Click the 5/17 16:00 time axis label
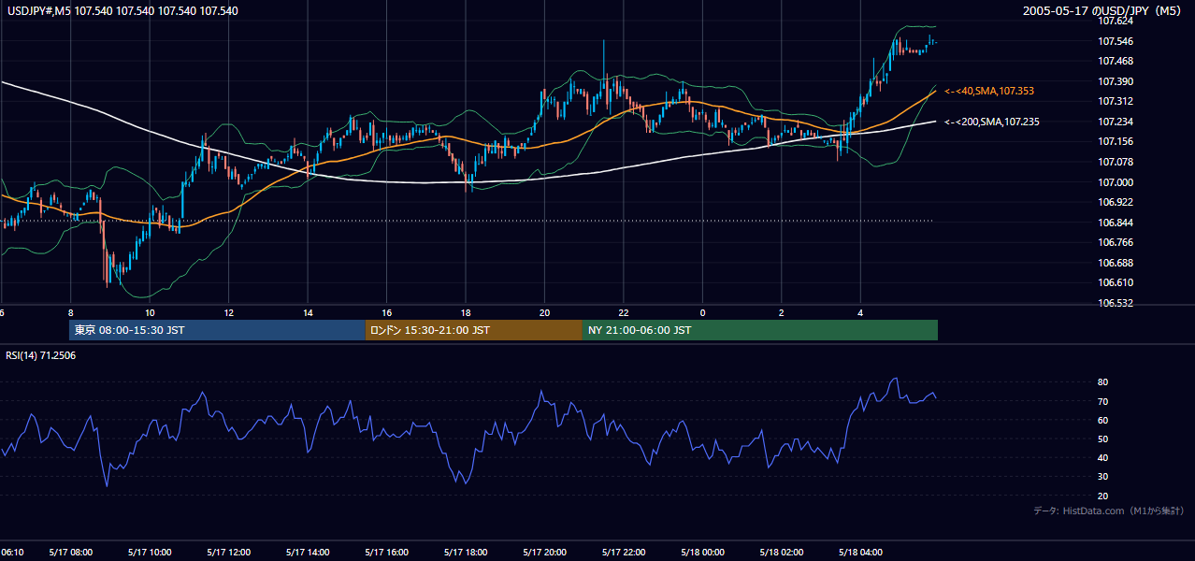This screenshot has width=1195, height=561. point(387,553)
